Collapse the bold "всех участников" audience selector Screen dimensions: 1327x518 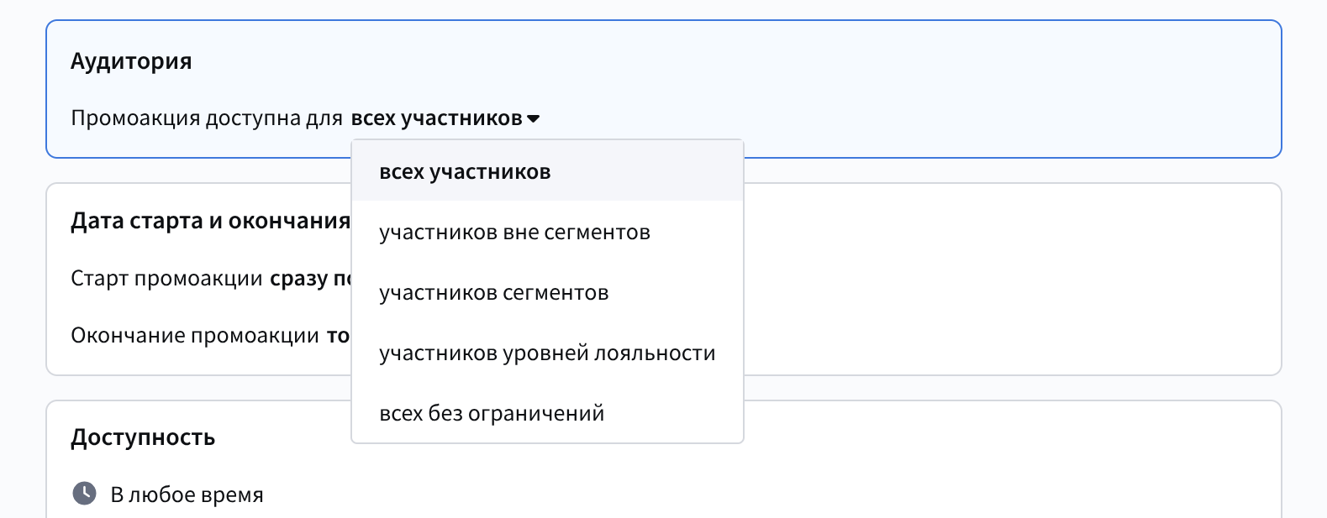coord(436,118)
